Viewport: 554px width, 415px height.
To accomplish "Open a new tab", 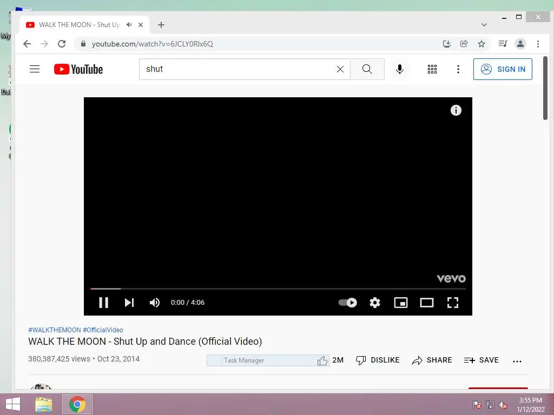I will [x=161, y=25].
